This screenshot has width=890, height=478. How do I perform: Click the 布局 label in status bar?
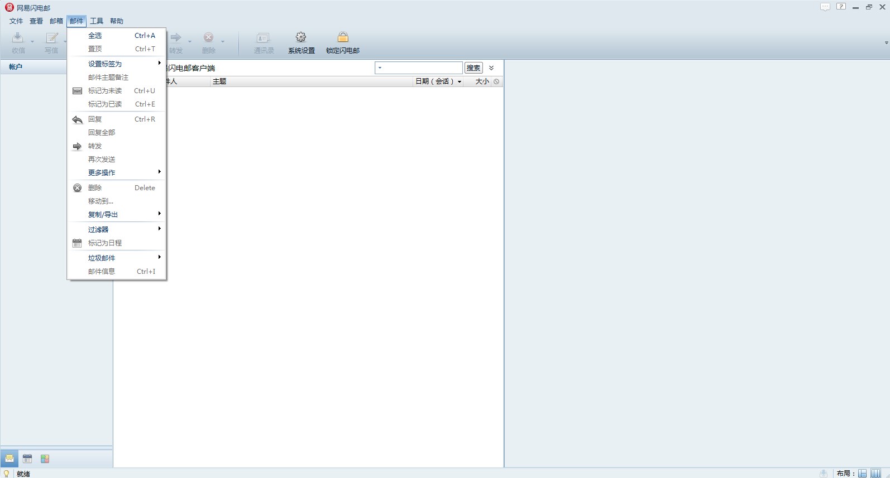pyautogui.click(x=845, y=474)
